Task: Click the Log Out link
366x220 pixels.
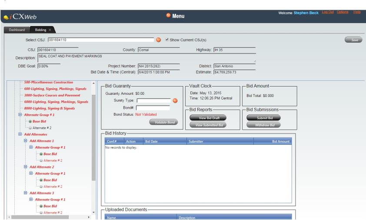Action: 327,12
